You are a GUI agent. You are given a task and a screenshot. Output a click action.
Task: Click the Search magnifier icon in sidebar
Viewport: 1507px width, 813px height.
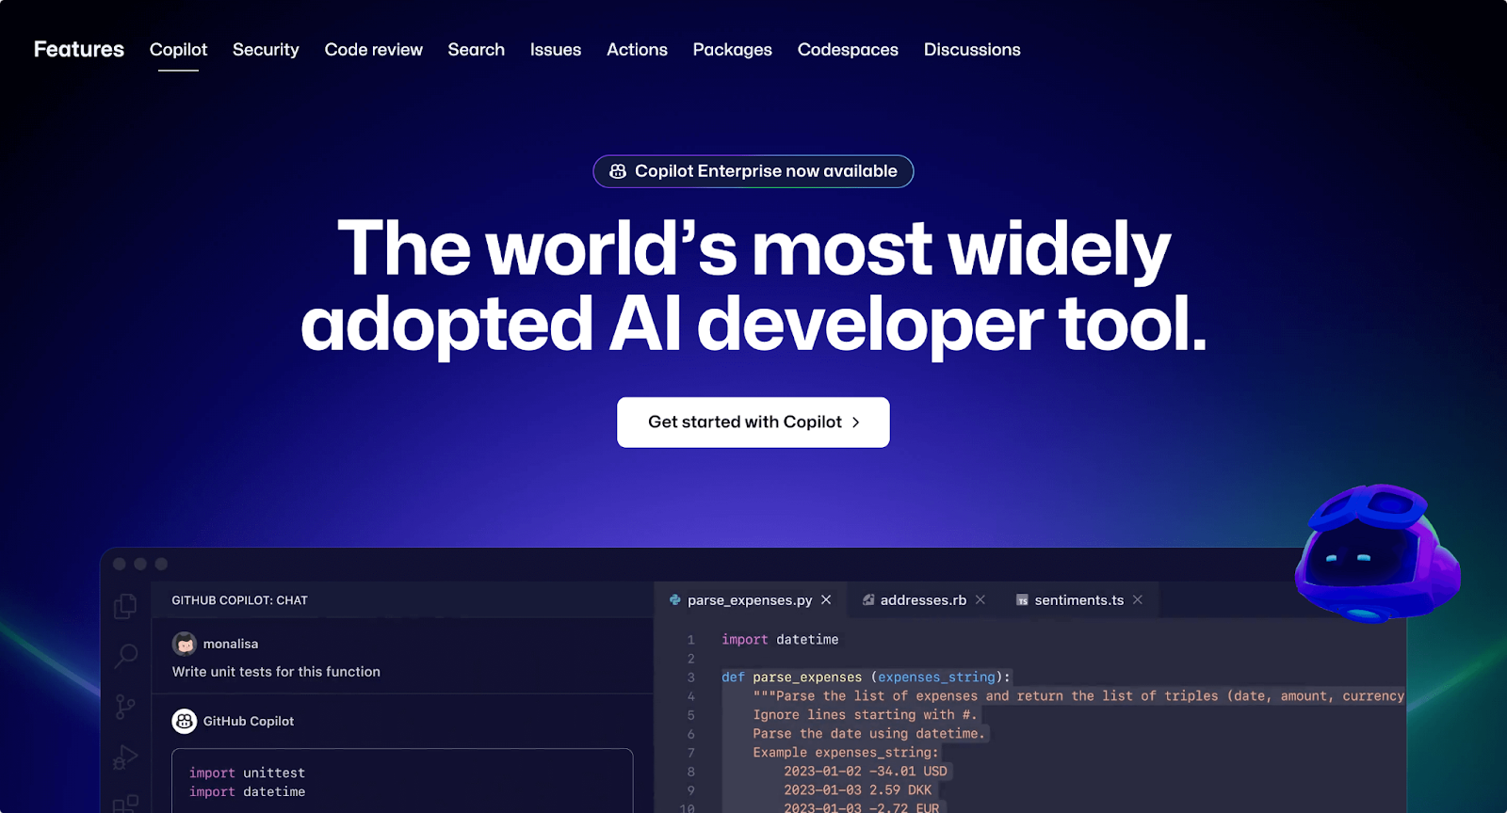(125, 656)
